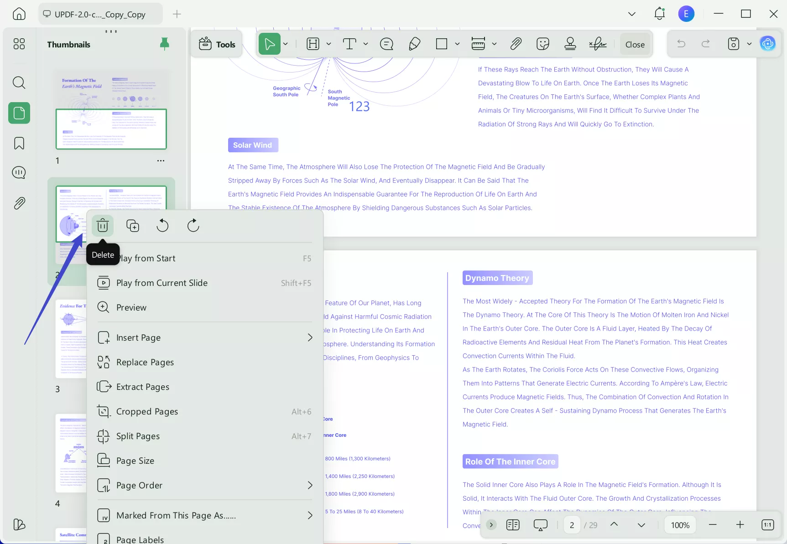Select the Text annotation tool
The image size is (787, 544).
(349, 44)
